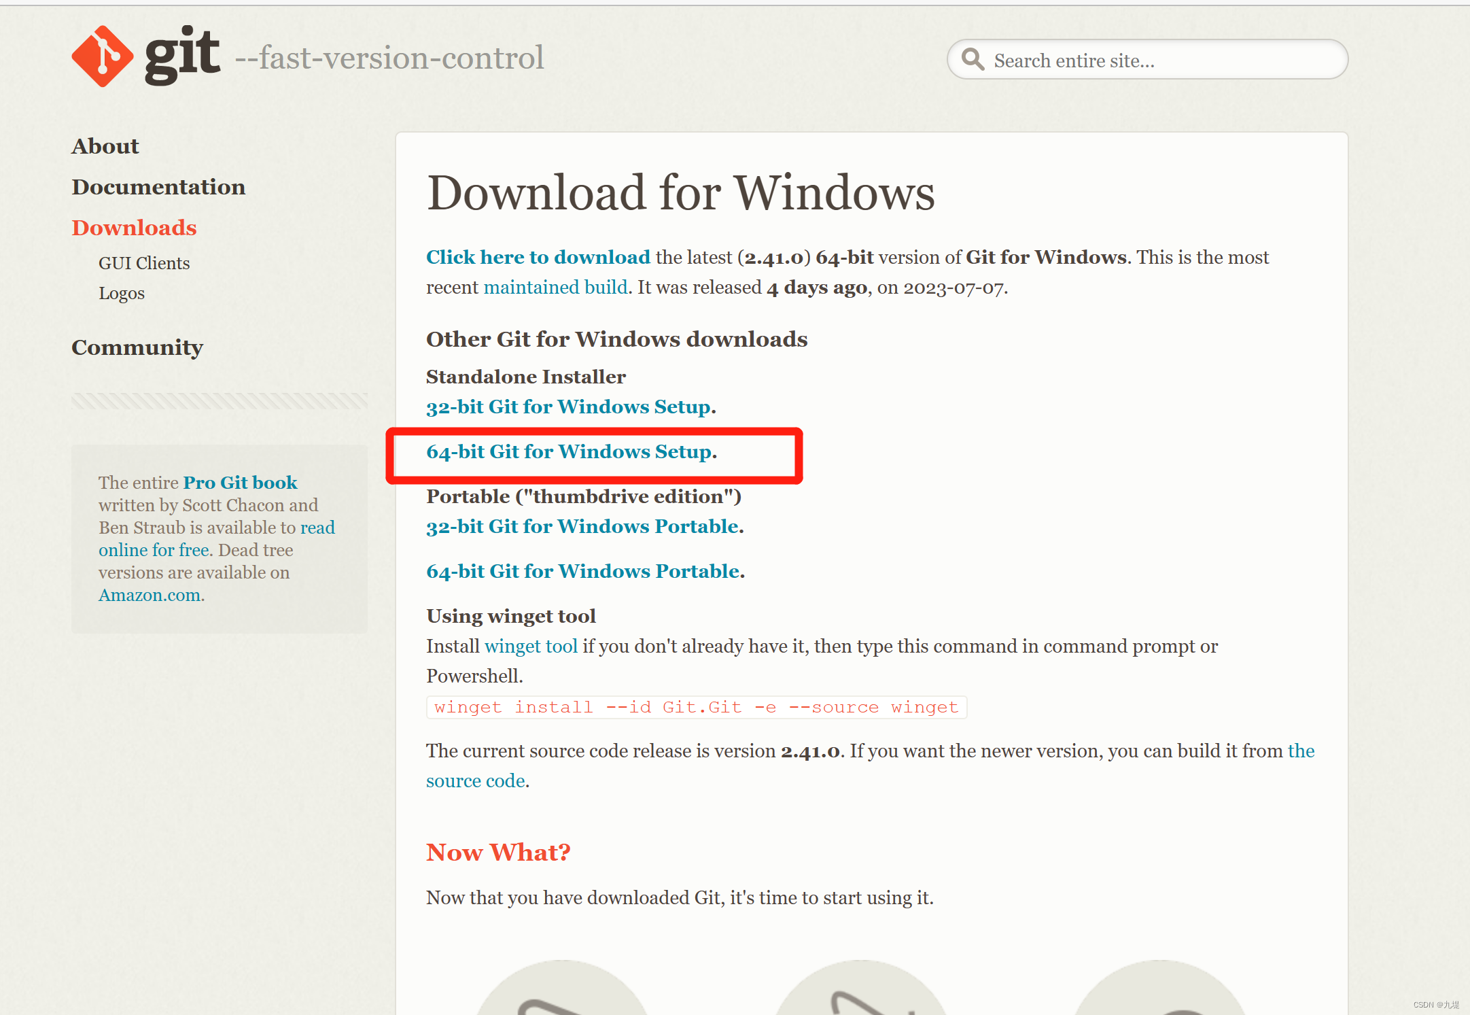
Task: Click the 'Standalone Installer' label
Action: tap(526, 377)
